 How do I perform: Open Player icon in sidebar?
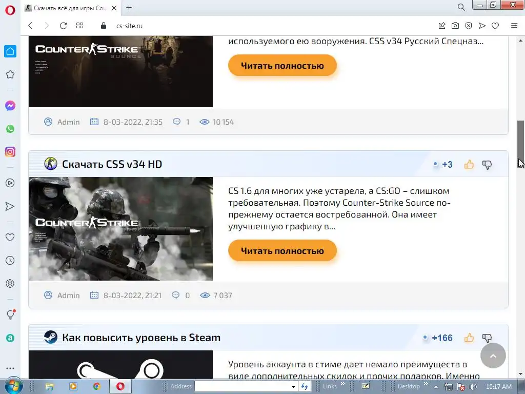pos(10,183)
